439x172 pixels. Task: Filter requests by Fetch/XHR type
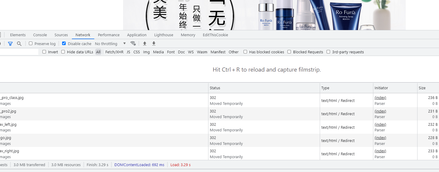click(x=114, y=52)
